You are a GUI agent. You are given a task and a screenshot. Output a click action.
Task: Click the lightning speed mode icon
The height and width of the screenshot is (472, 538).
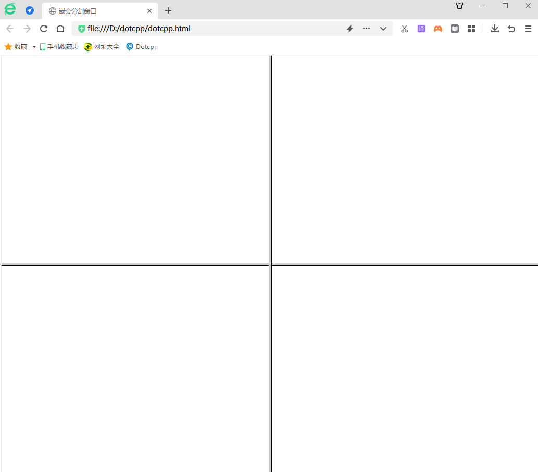[x=350, y=29]
